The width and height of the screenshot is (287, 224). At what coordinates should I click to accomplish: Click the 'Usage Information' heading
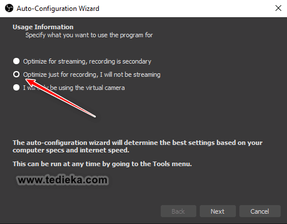click(x=43, y=27)
